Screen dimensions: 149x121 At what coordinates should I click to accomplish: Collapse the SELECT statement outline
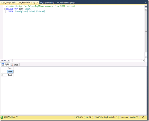pos(5,9)
